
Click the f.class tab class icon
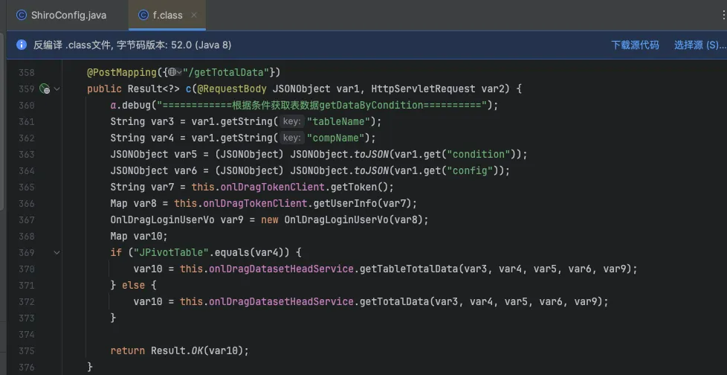click(x=143, y=15)
